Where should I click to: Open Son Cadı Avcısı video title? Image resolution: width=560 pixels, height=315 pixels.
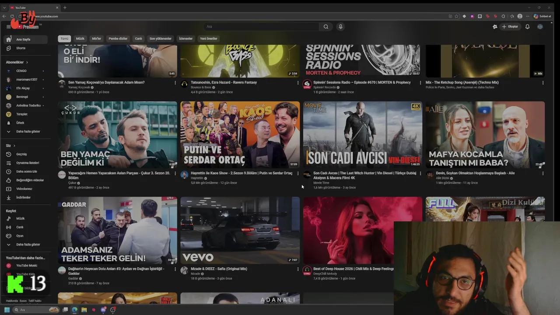pos(364,175)
